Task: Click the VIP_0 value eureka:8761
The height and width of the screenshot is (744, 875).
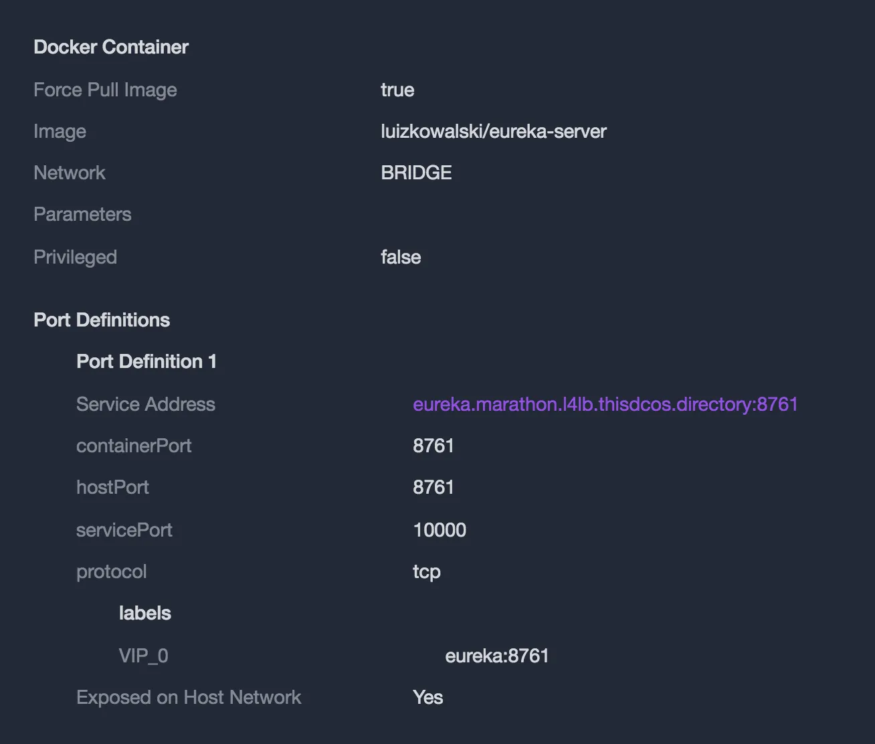Action: click(x=497, y=656)
